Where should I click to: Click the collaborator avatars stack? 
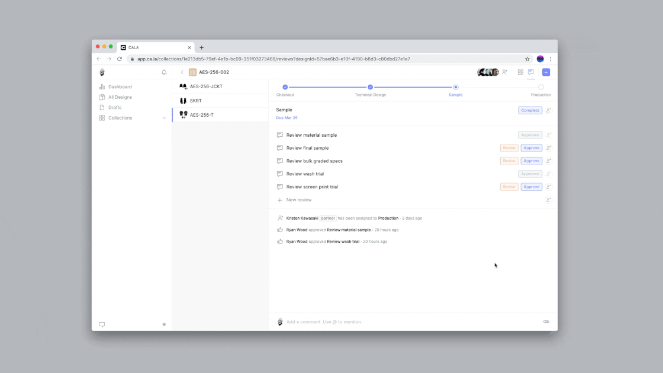[488, 72]
